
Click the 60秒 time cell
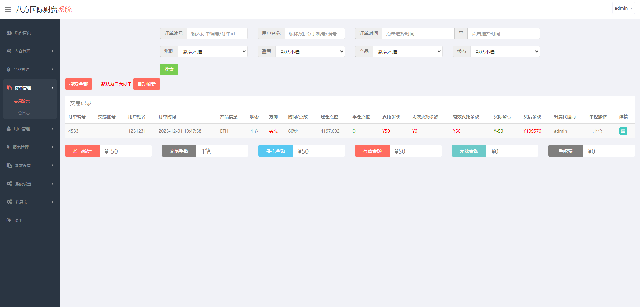click(x=293, y=131)
